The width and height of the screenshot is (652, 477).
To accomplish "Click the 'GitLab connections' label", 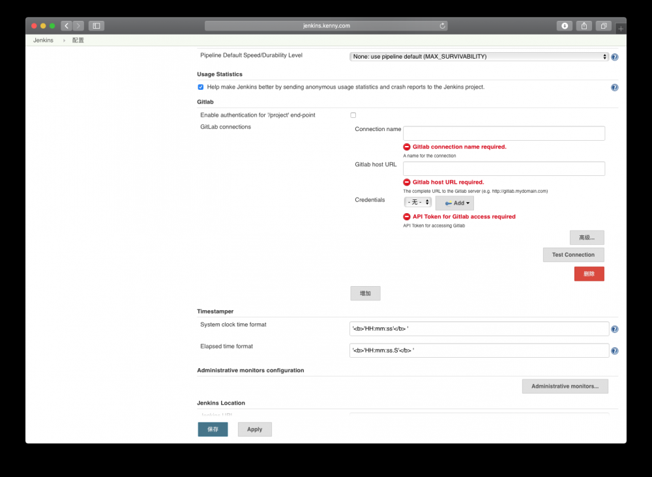I will (x=226, y=126).
